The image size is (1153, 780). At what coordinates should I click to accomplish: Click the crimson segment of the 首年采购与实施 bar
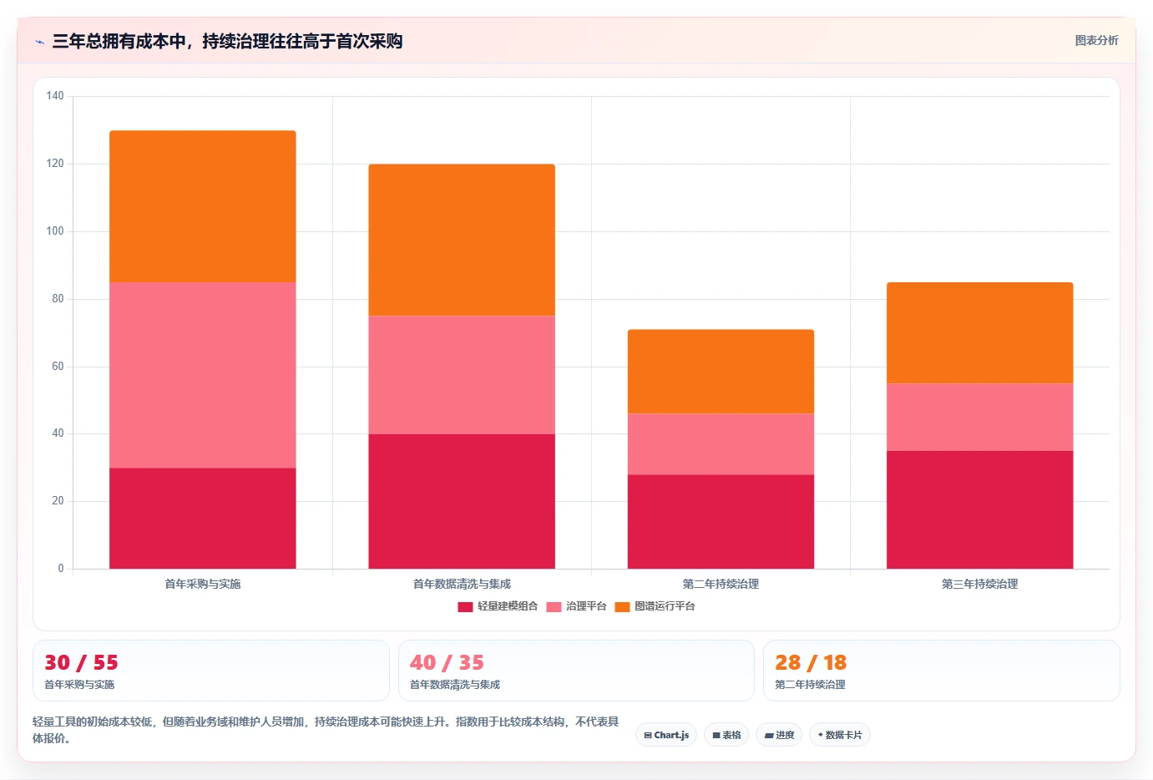pyautogui.click(x=203, y=519)
